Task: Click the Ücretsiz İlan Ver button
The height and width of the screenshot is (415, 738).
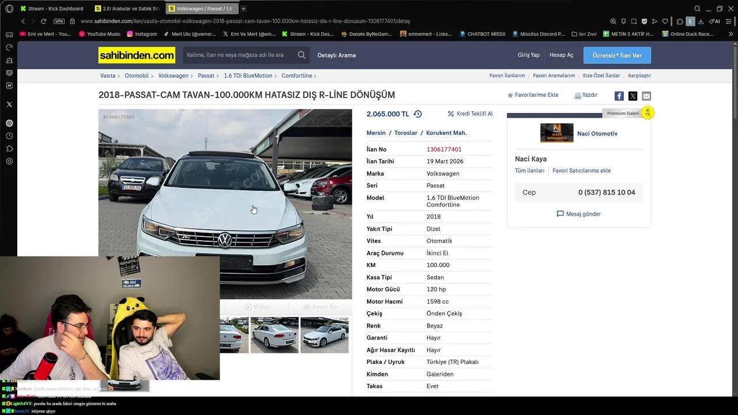Action: [x=617, y=55]
